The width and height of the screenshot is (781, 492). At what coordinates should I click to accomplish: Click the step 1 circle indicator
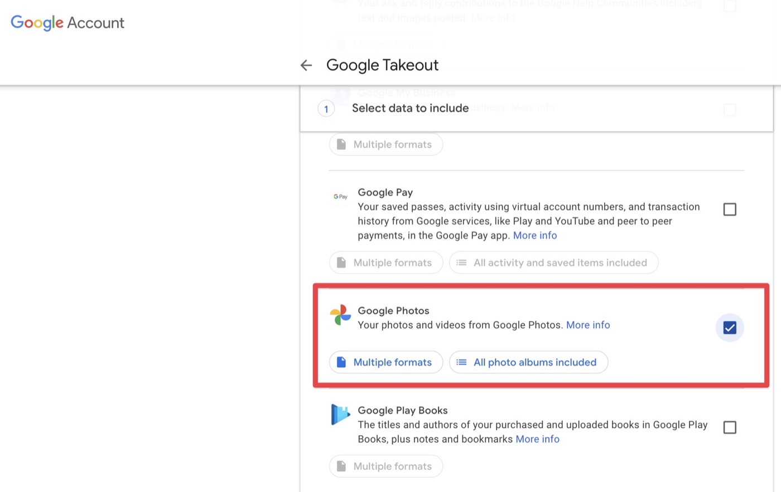pos(326,109)
